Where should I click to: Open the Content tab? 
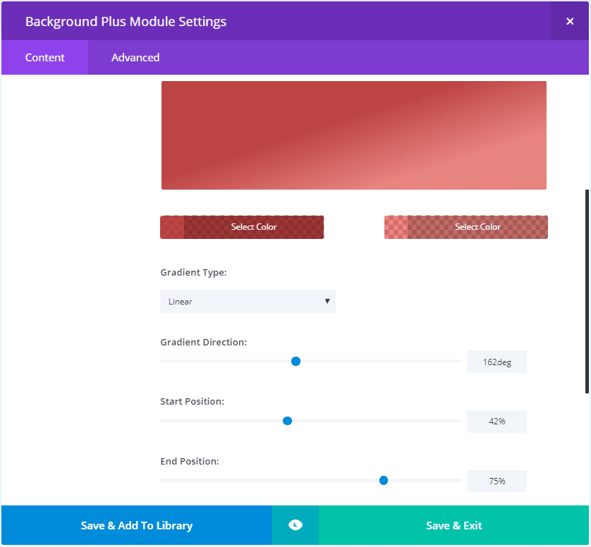[45, 58]
